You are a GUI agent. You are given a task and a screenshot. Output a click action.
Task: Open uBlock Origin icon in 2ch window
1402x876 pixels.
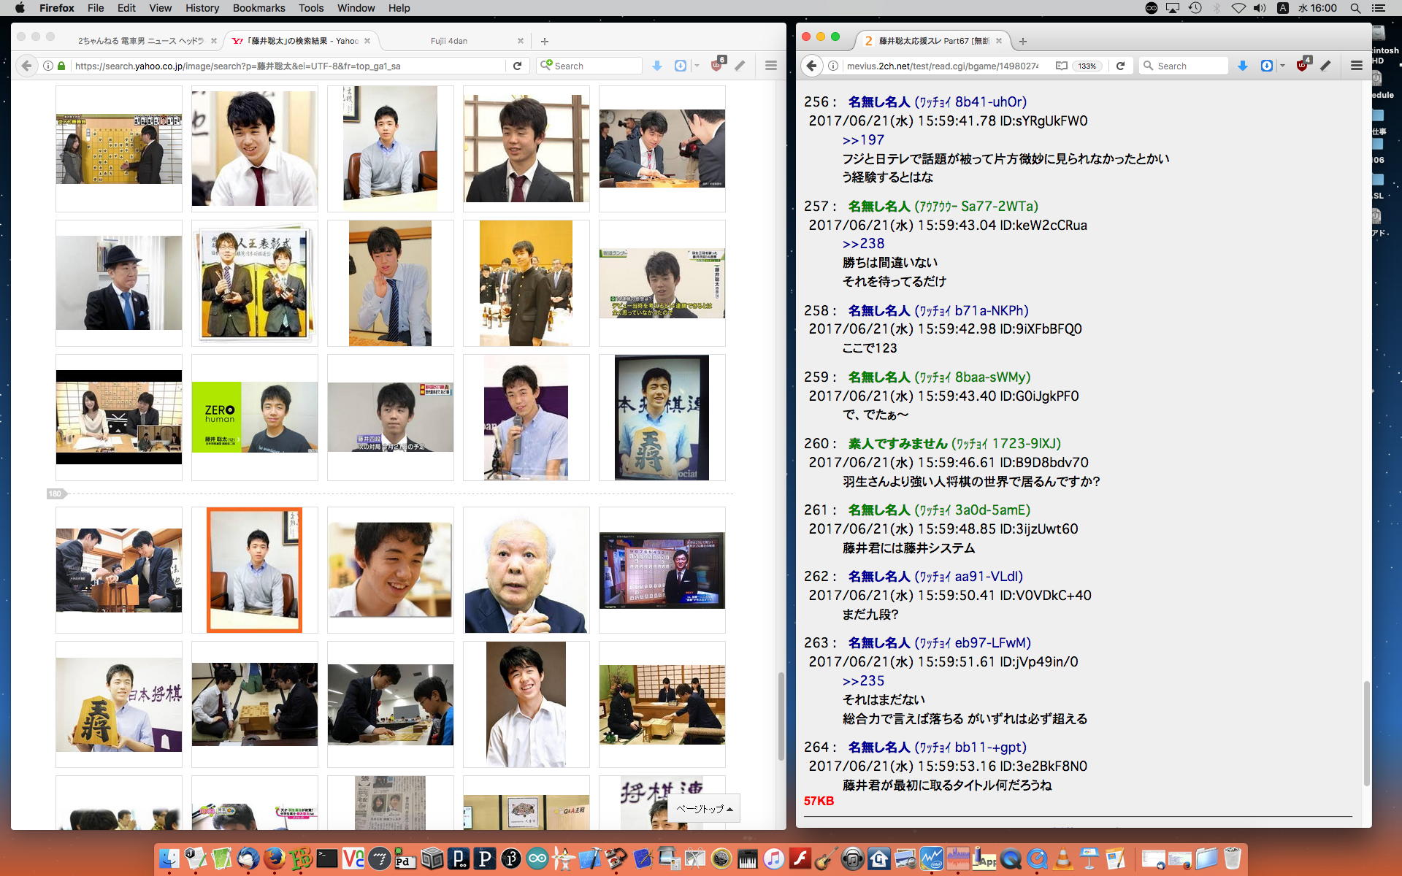click(1302, 66)
